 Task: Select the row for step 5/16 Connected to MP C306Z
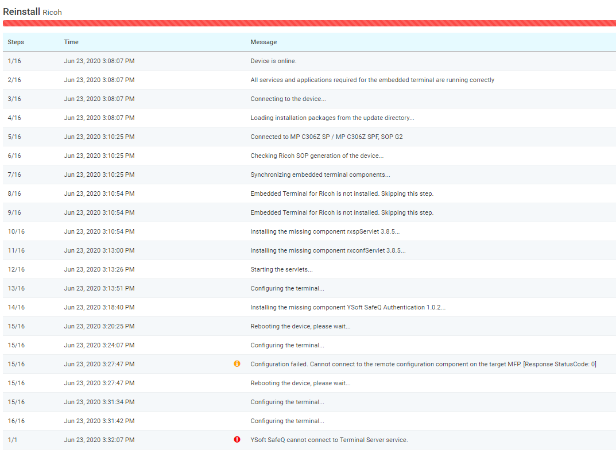coord(308,137)
